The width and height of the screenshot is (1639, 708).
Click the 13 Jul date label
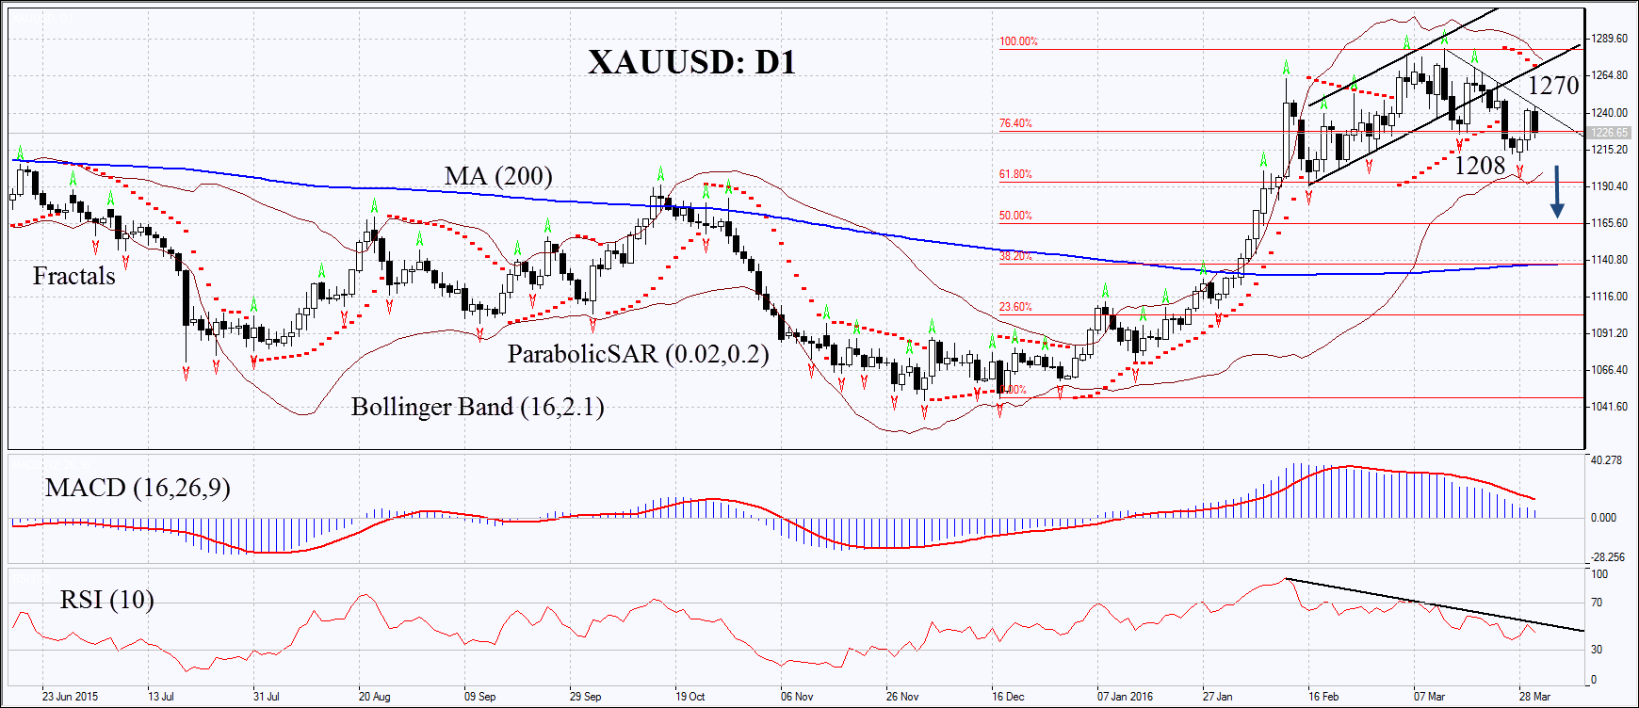pyautogui.click(x=161, y=697)
